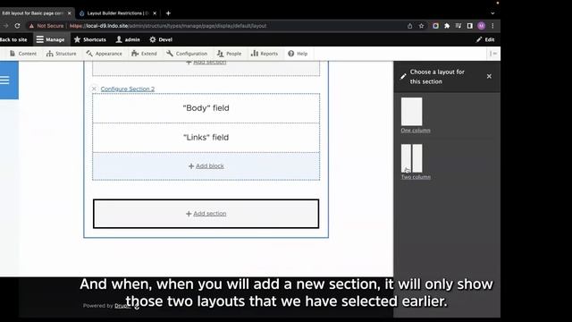Click the browser extension icon beside bookmark star

pos(435,26)
